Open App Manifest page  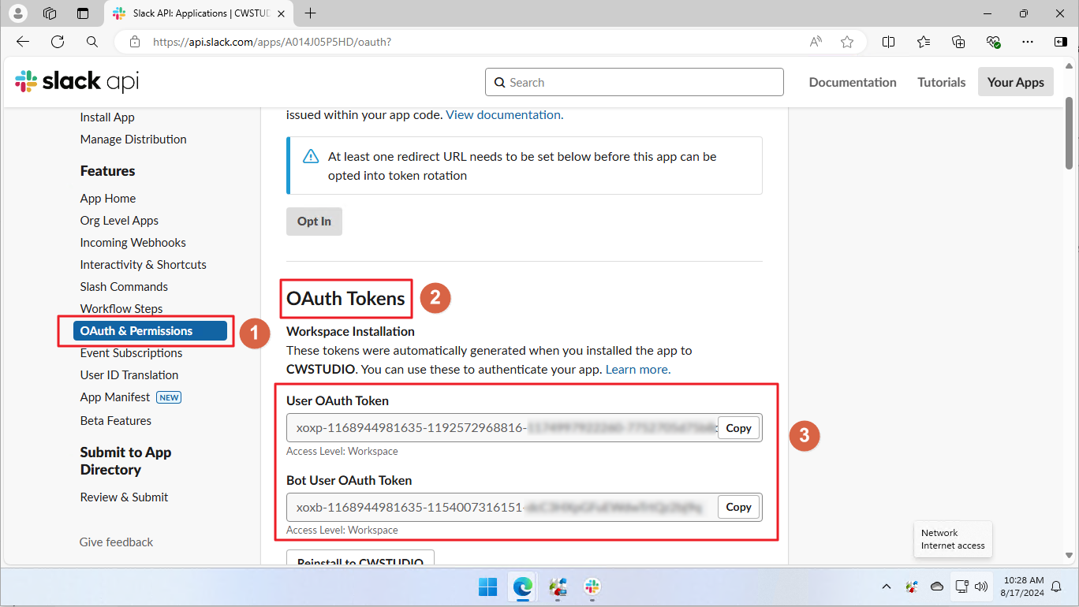pyautogui.click(x=115, y=397)
